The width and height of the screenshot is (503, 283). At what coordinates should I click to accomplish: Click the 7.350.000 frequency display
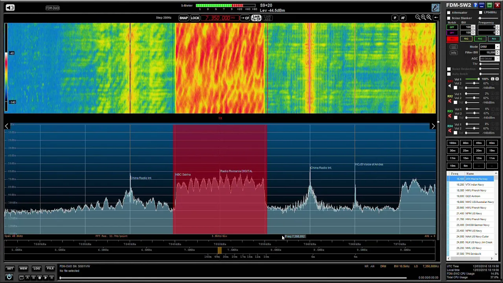click(220, 18)
